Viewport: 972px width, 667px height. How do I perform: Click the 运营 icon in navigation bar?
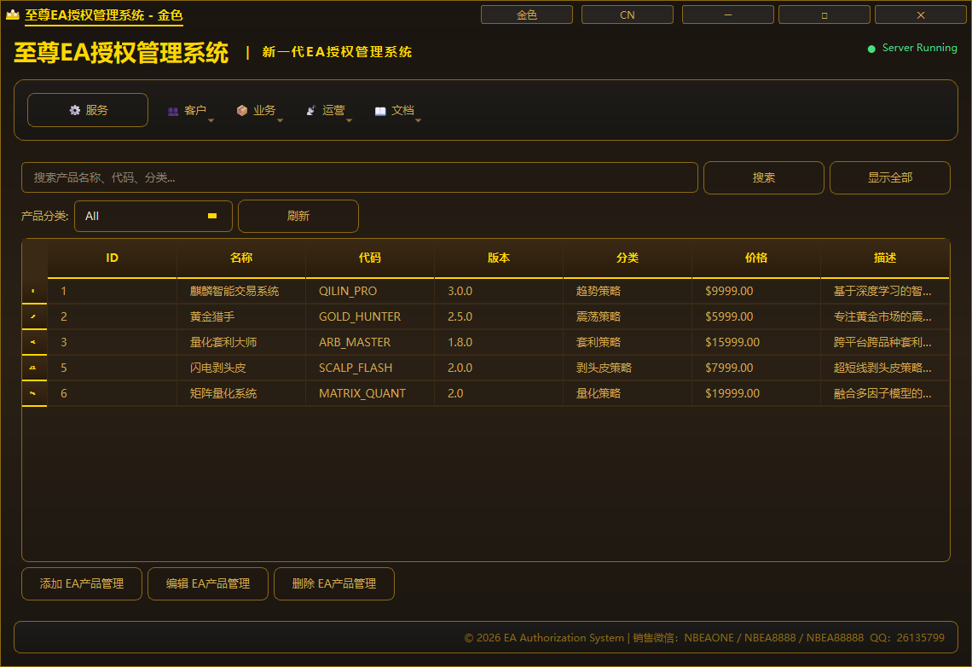point(311,110)
